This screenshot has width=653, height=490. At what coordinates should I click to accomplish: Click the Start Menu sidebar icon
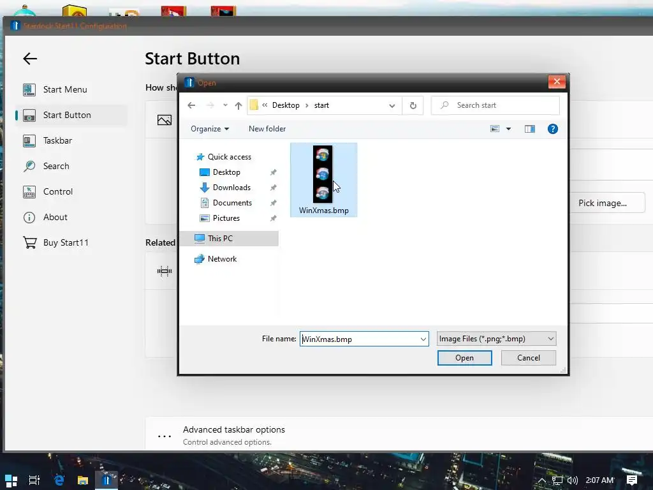(29, 89)
